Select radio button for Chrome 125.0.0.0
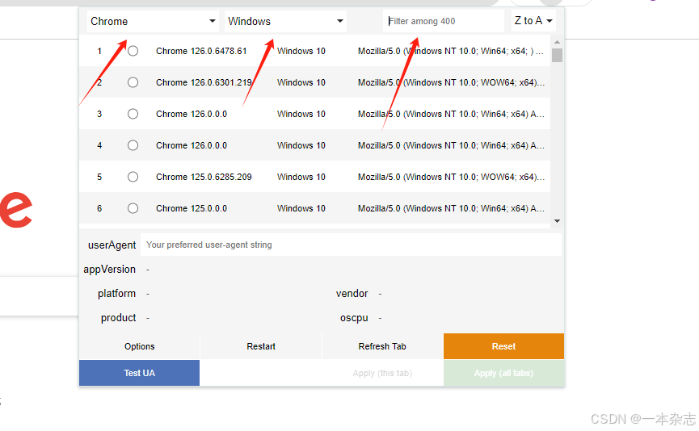This screenshot has width=699, height=431. click(133, 208)
